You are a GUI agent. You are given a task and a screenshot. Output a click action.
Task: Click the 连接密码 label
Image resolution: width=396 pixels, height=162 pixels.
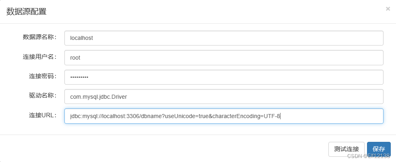[x=43, y=76]
